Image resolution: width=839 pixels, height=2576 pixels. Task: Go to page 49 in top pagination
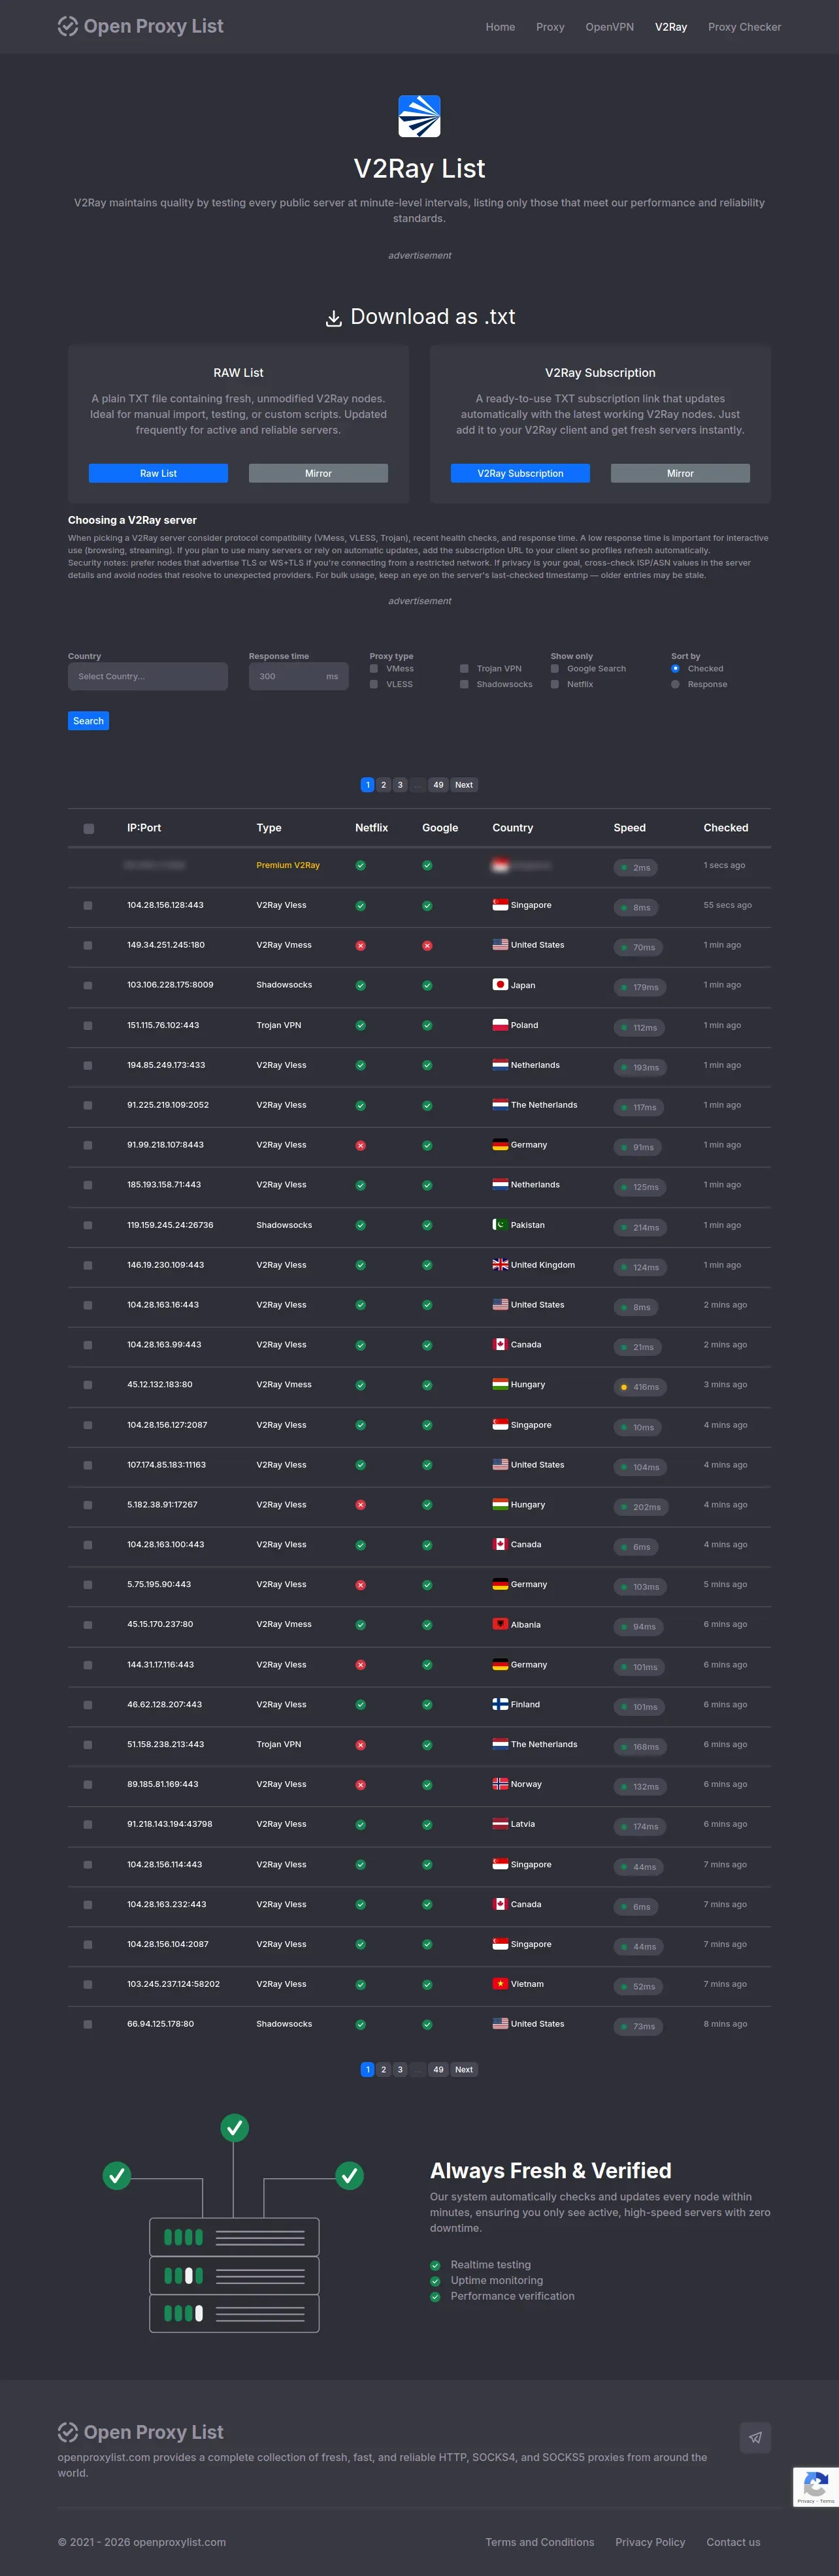click(x=438, y=785)
